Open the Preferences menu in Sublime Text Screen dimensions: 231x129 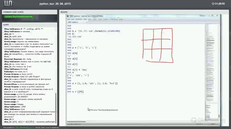pyautogui.click(x=114, y=19)
